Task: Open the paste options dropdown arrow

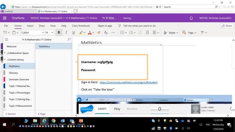Action: (18, 33)
